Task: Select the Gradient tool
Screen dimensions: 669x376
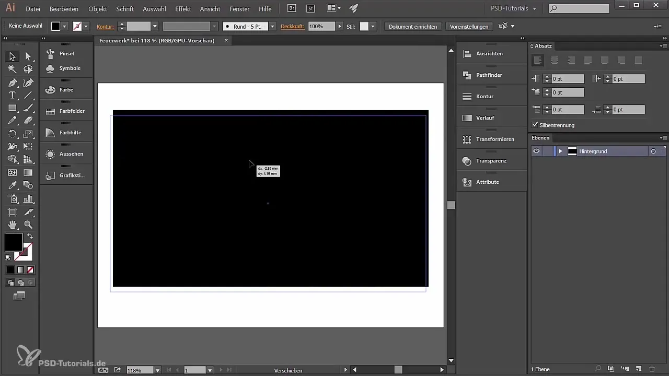Action: (x=28, y=172)
